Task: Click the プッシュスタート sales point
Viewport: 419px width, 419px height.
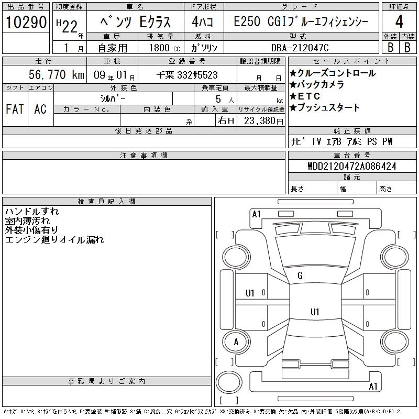Action: pos(328,108)
